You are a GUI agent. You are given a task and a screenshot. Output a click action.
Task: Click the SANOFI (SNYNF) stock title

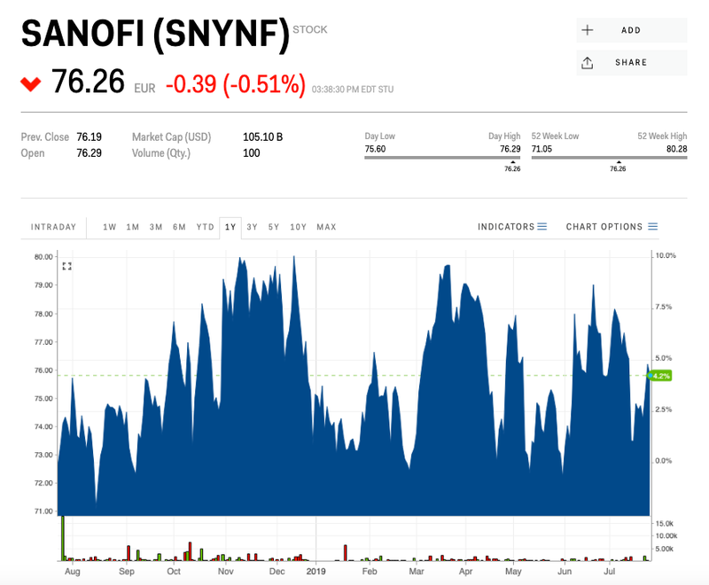click(155, 35)
